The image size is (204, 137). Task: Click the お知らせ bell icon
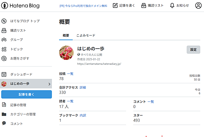(x=172, y=6)
